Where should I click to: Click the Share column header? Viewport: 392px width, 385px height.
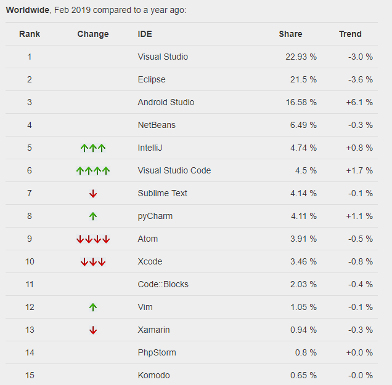[x=290, y=34]
